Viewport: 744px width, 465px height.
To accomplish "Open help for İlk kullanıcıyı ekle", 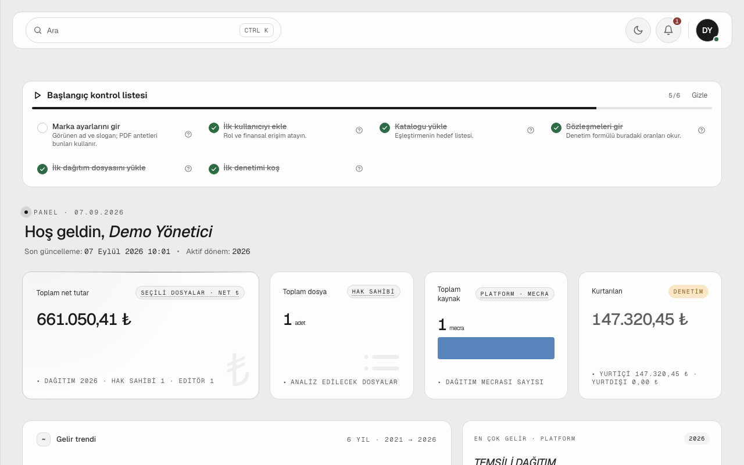I will 359,130.
